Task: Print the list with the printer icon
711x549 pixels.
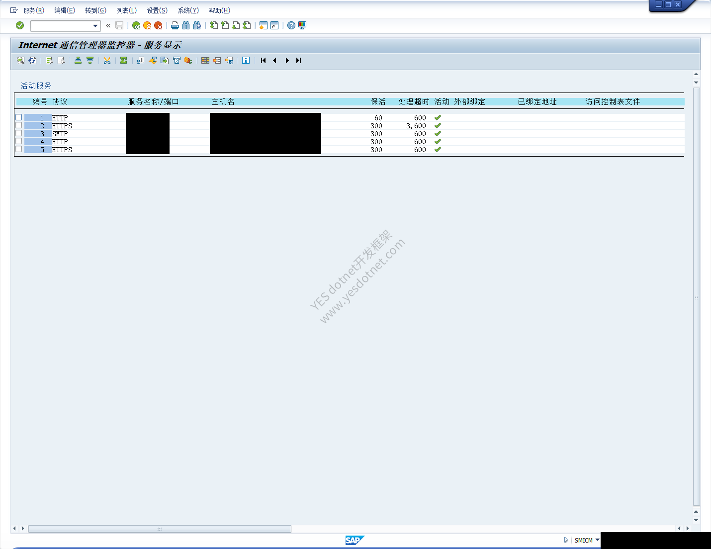Action: (x=175, y=25)
